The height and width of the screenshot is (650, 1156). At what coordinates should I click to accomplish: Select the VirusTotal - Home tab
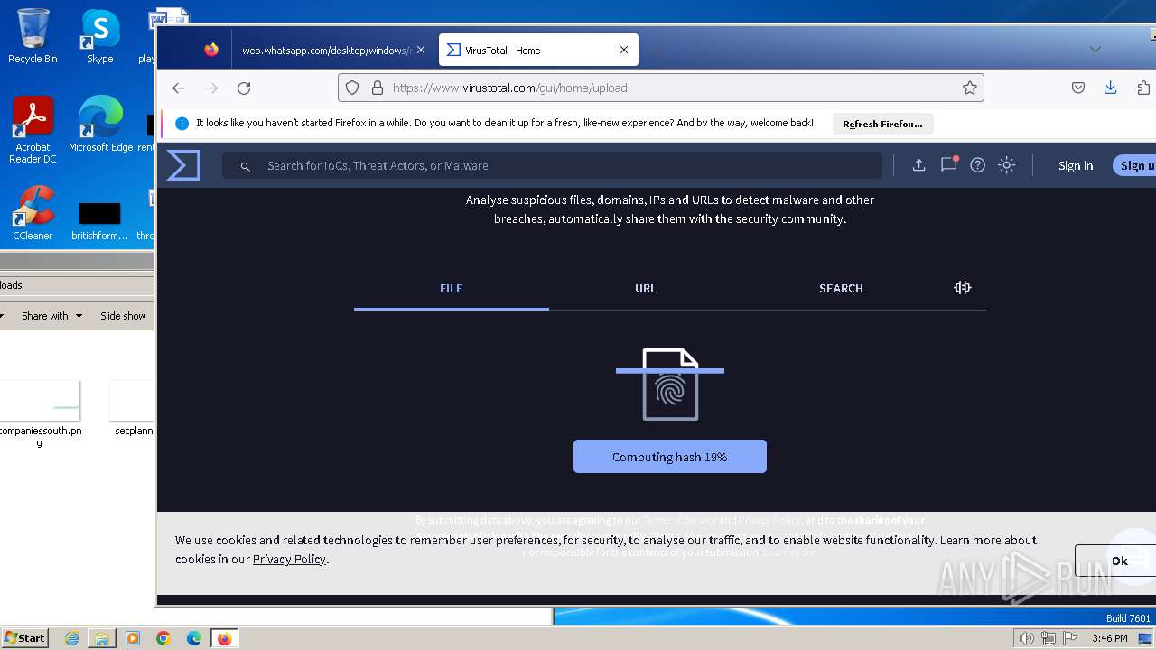(538, 51)
